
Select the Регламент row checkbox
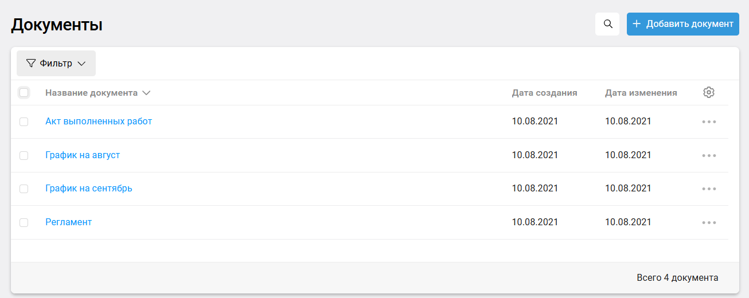click(24, 222)
